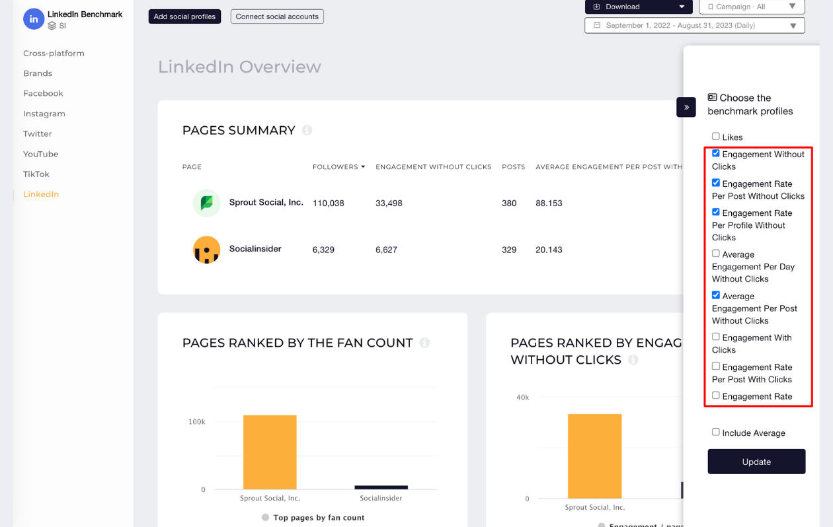The height and width of the screenshot is (527, 833).
Task: Click Add social profiles button
Action: tap(184, 17)
